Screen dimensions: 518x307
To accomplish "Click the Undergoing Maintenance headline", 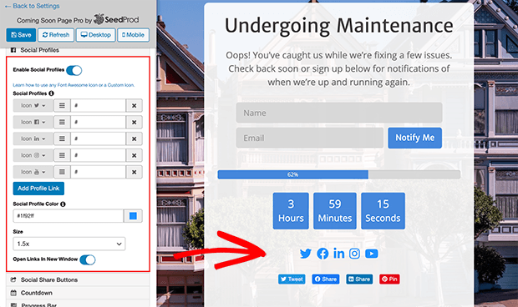I will (x=339, y=25).
